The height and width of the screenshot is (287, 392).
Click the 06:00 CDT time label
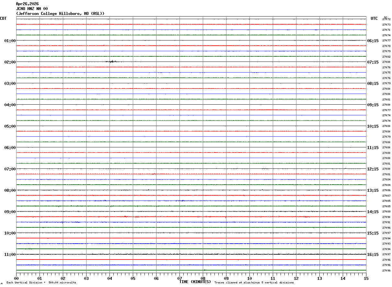click(x=10, y=148)
